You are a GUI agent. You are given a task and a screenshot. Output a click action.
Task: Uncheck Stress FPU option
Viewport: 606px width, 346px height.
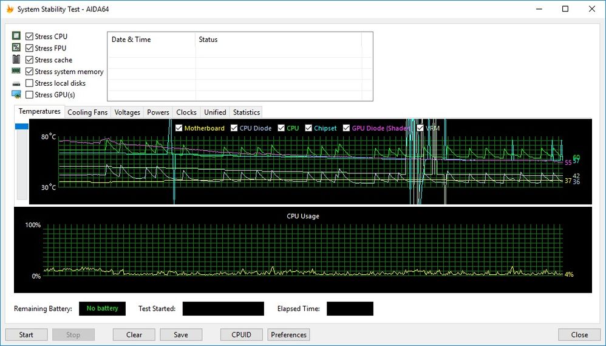pyautogui.click(x=29, y=48)
